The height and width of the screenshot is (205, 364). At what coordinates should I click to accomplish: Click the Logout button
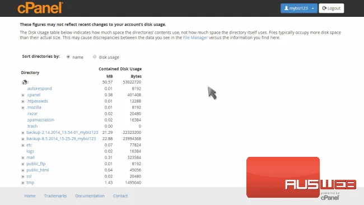tap(332, 8)
